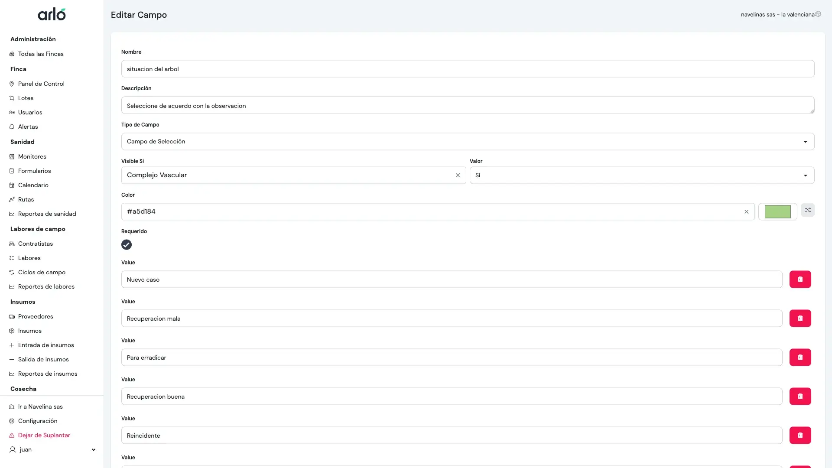Open the Tipo de Campo dropdown
This screenshot has height=468, width=832.
point(468,142)
